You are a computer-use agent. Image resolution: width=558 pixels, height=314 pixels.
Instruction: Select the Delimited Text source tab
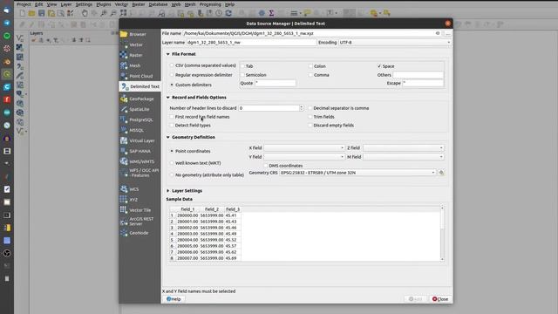click(x=139, y=86)
